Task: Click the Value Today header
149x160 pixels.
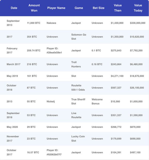Action: point(138,8)
